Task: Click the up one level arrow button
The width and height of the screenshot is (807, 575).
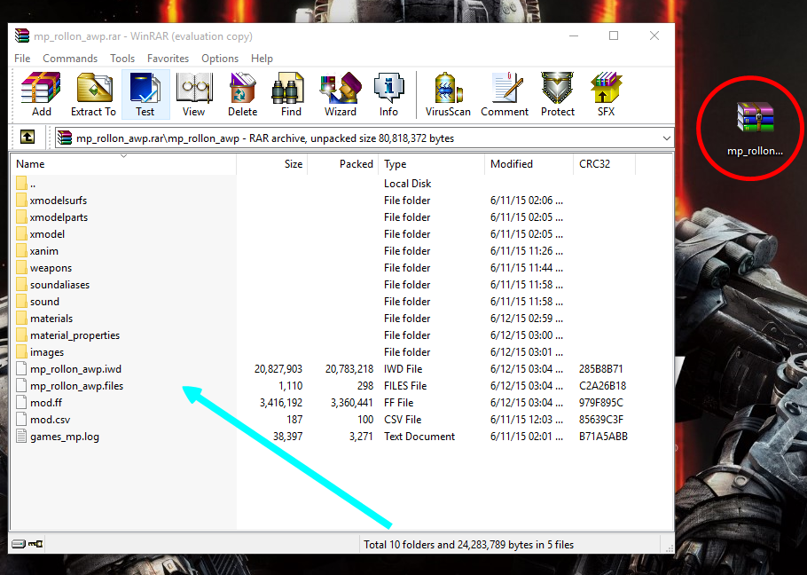Action: click(28, 138)
